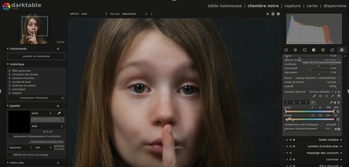349x167 pixels.
Task: Toggle the sort order arrow next to date/heure
Action: coord(152,14)
